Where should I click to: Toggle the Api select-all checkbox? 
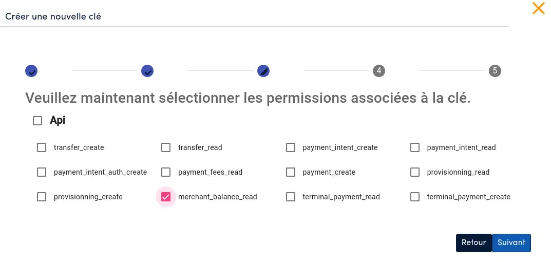pos(37,121)
